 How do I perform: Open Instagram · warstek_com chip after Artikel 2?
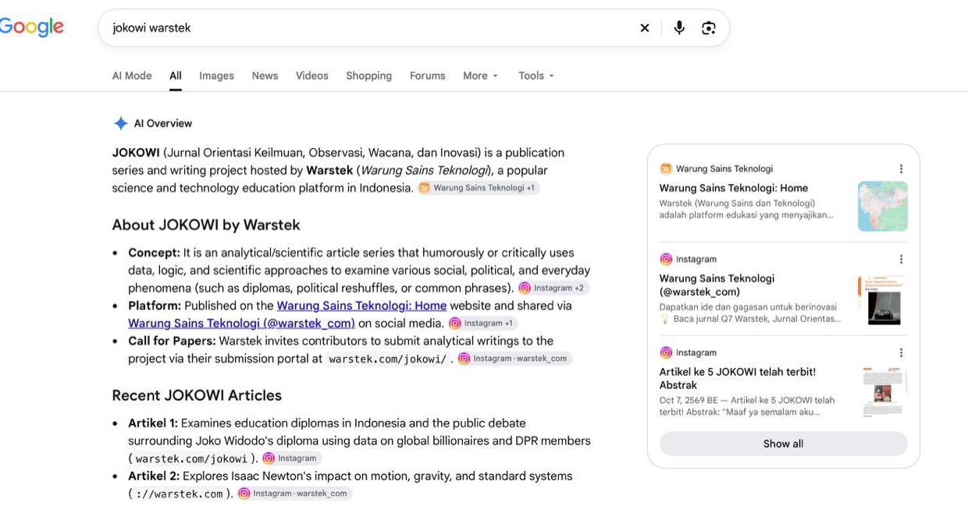pyautogui.click(x=294, y=494)
